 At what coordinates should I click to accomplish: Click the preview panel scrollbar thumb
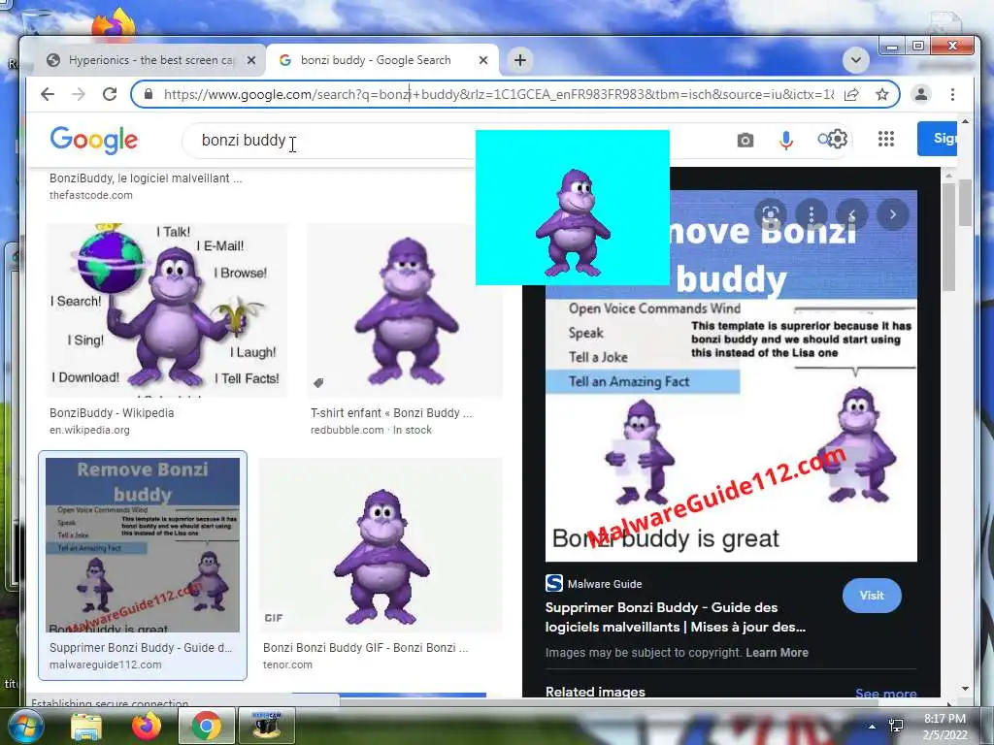click(948, 237)
